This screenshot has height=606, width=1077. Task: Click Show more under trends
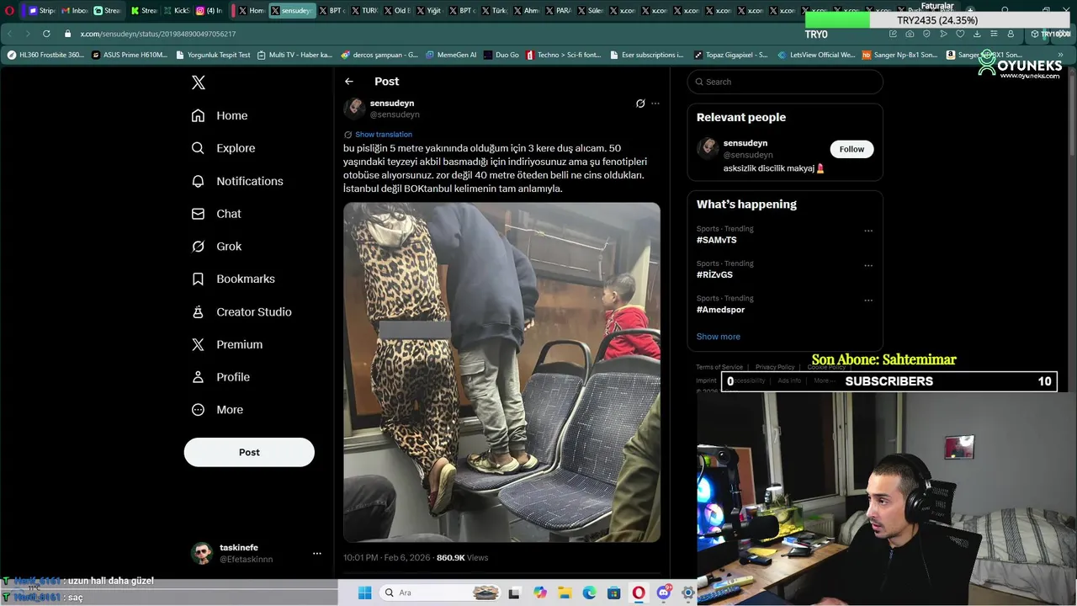[719, 337]
